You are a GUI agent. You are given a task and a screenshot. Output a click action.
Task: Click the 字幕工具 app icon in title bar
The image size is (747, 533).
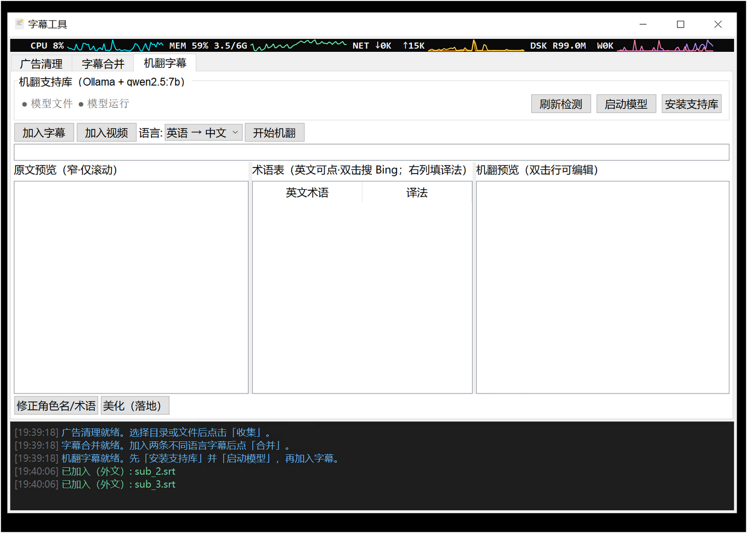pyautogui.click(x=20, y=24)
